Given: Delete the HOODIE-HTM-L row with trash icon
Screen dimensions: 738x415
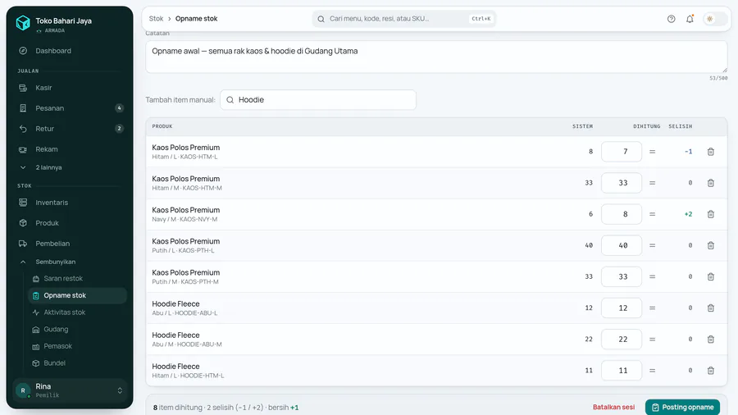Looking at the screenshot, I should (x=711, y=371).
